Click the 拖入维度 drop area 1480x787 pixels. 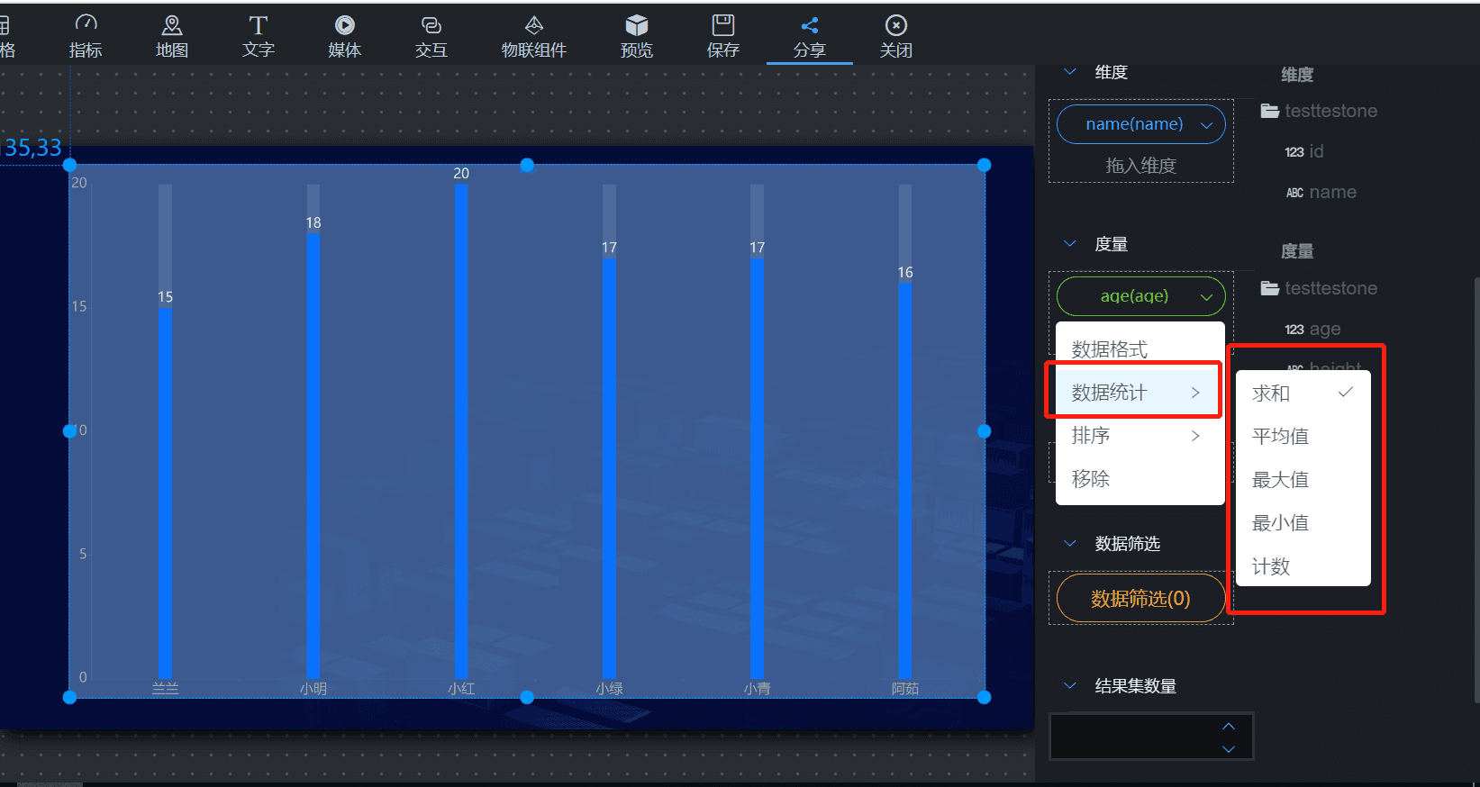[1141, 166]
